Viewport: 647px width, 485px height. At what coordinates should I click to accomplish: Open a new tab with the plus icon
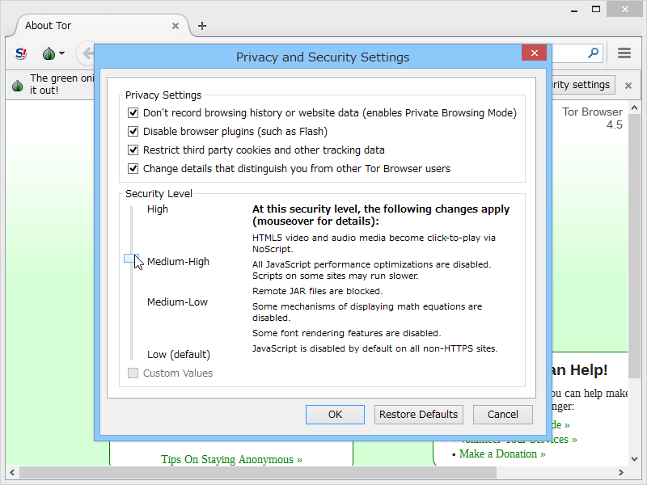pyautogui.click(x=201, y=25)
